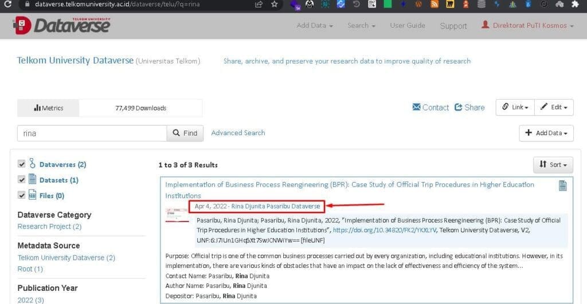Click the dataset thumbnail preview image

pyautogui.click(x=177, y=216)
